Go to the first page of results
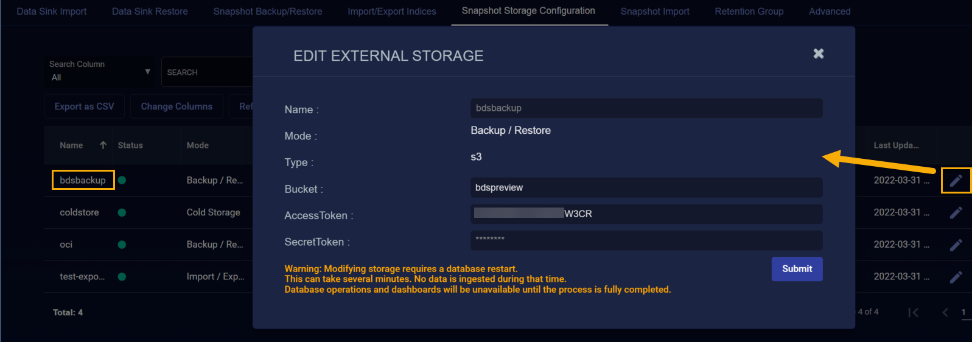The width and height of the screenshot is (972, 342). 913,312
